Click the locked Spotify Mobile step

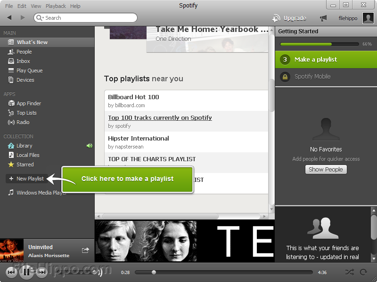click(326, 77)
